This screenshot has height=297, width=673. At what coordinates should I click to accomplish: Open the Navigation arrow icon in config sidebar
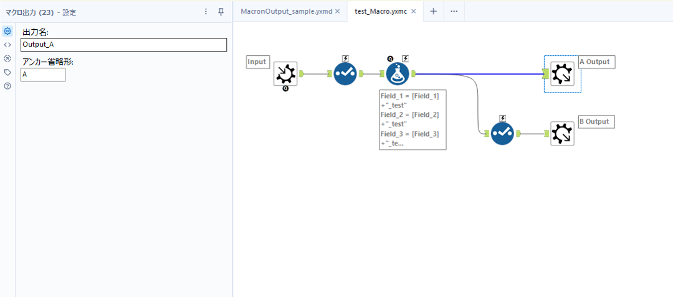coord(7,58)
